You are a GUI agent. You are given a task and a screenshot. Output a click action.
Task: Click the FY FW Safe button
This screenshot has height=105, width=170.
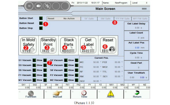coord(123,19)
